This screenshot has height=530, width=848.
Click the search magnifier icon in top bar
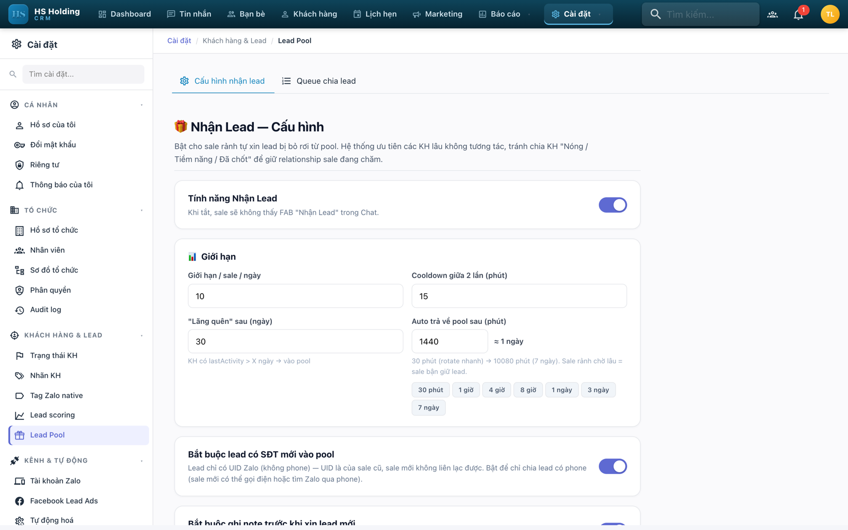[656, 14]
